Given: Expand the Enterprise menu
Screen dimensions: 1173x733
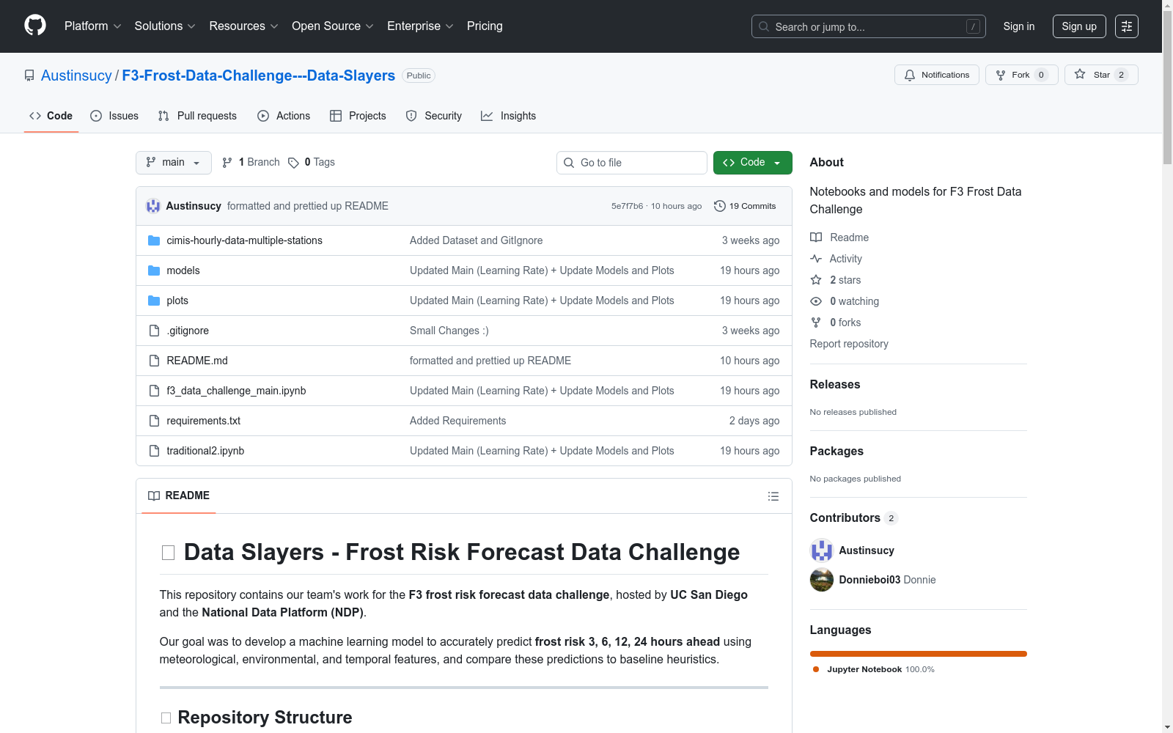Looking at the screenshot, I should (x=420, y=26).
